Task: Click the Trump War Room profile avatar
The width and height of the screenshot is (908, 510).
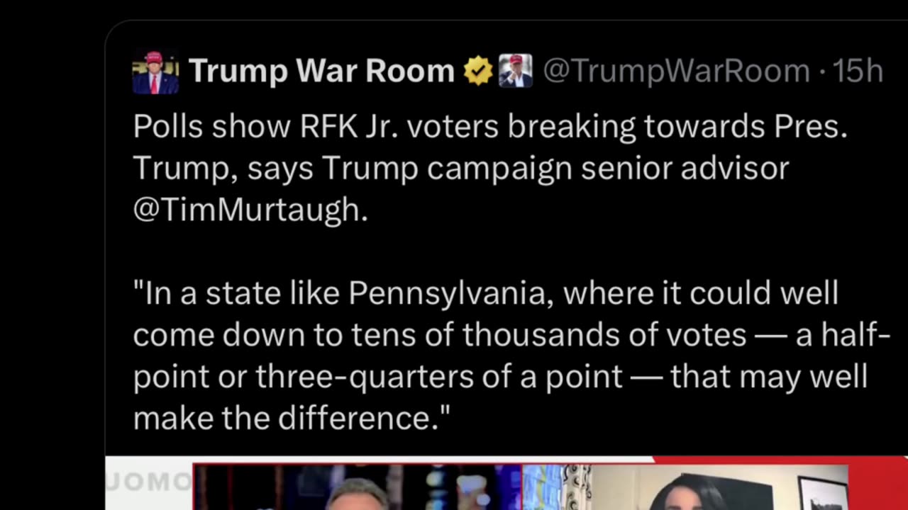Action: (x=155, y=72)
